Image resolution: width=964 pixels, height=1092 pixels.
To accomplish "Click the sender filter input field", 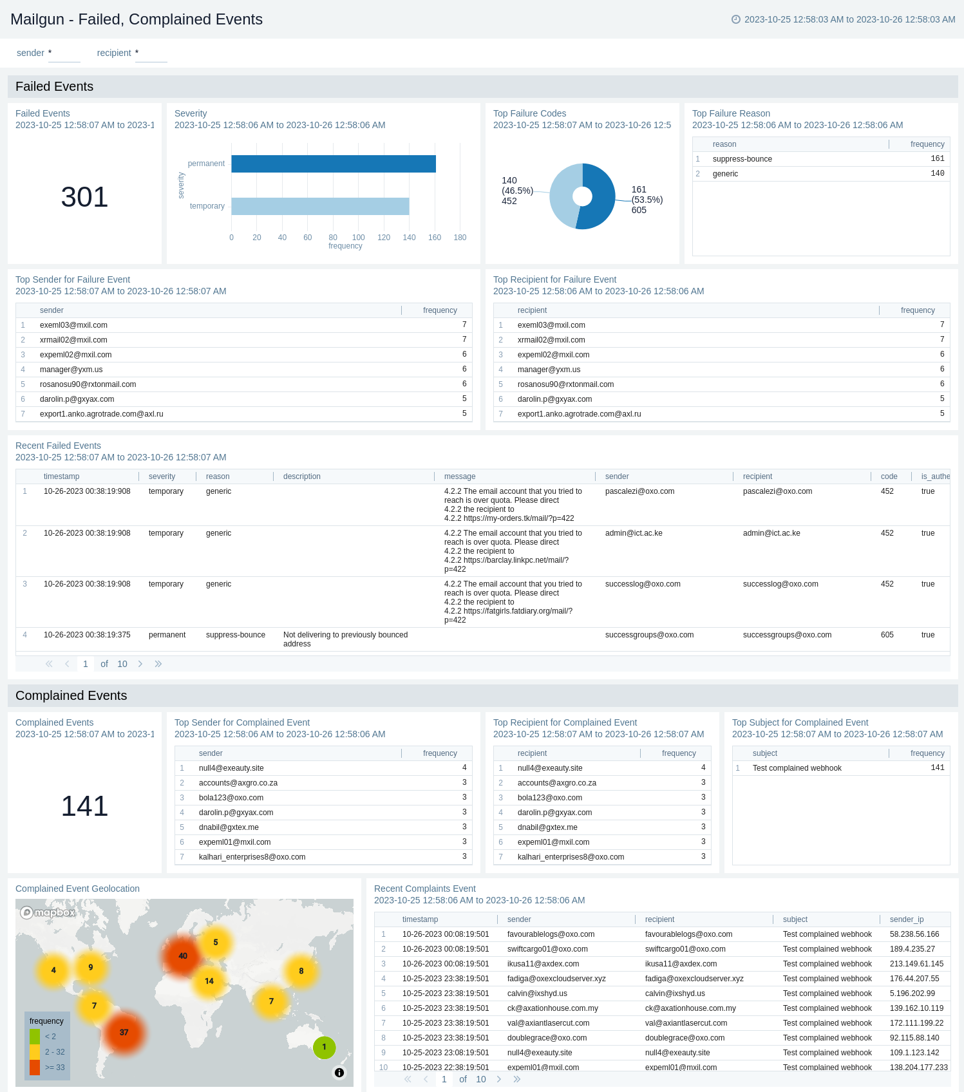I will point(64,53).
